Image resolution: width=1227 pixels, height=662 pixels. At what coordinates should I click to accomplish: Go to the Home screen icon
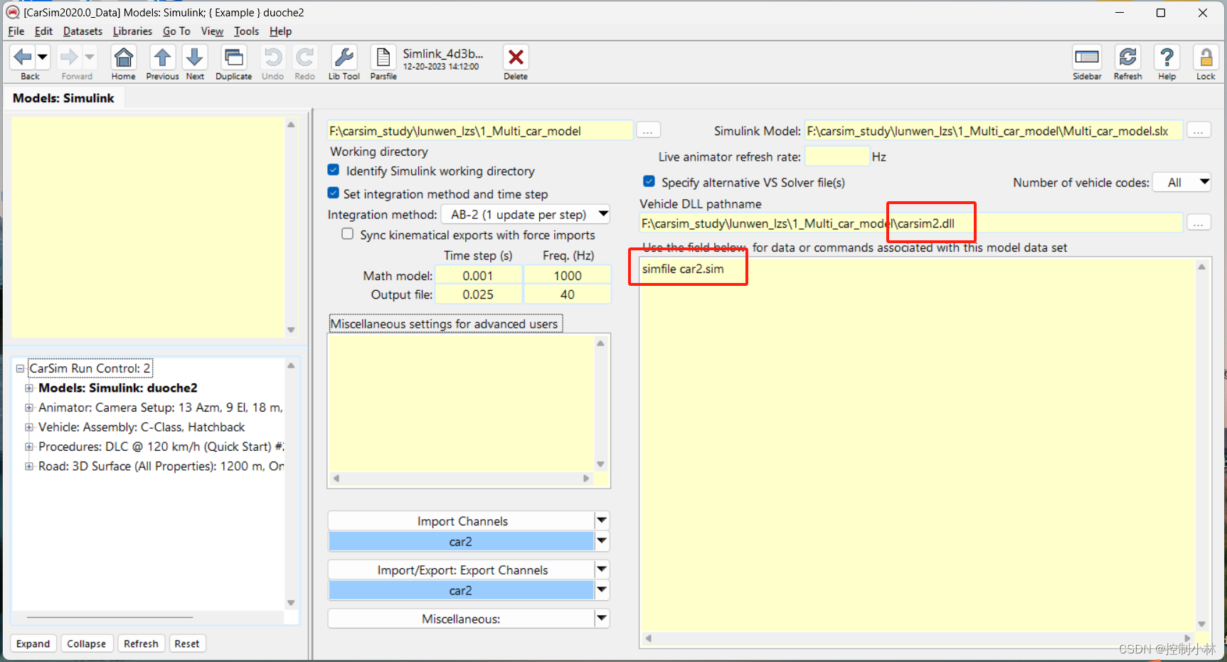coord(124,57)
